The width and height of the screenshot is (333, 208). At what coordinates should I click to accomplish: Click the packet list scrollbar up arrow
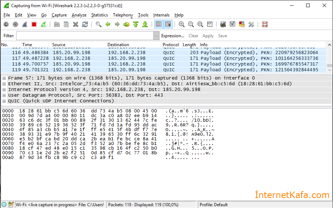(x=329, y=45)
